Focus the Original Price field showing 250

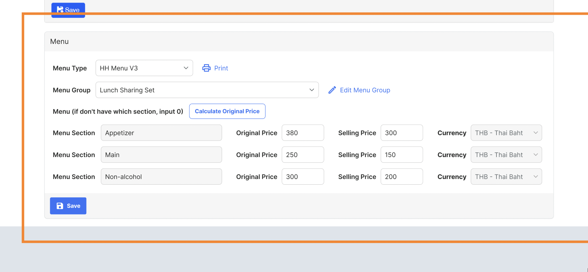click(x=303, y=155)
